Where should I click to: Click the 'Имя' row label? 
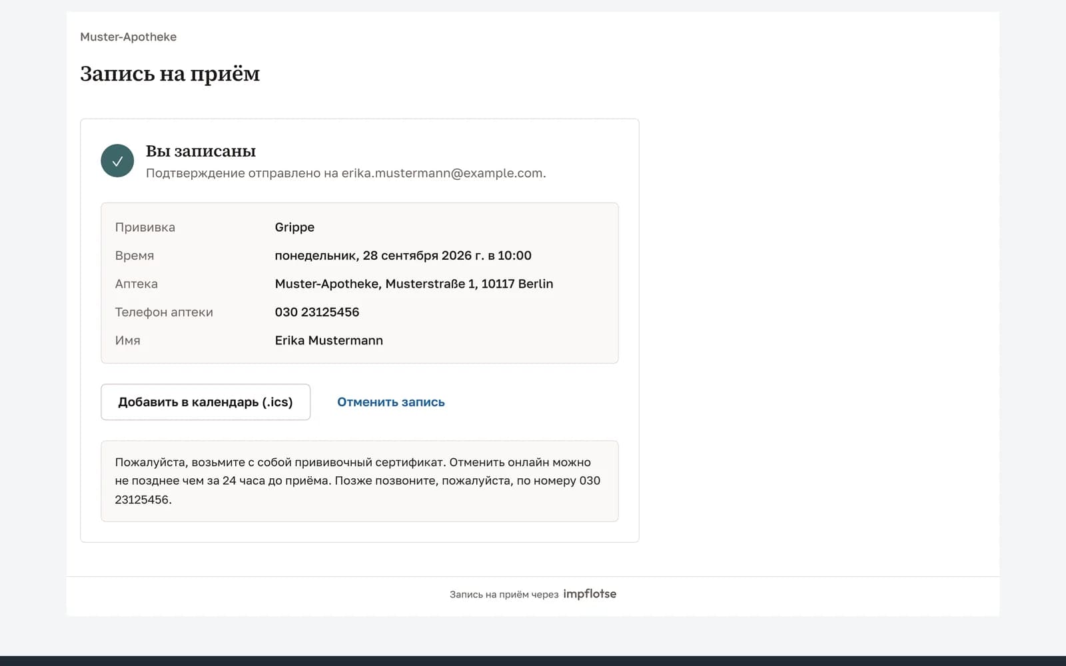click(x=127, y=340)
